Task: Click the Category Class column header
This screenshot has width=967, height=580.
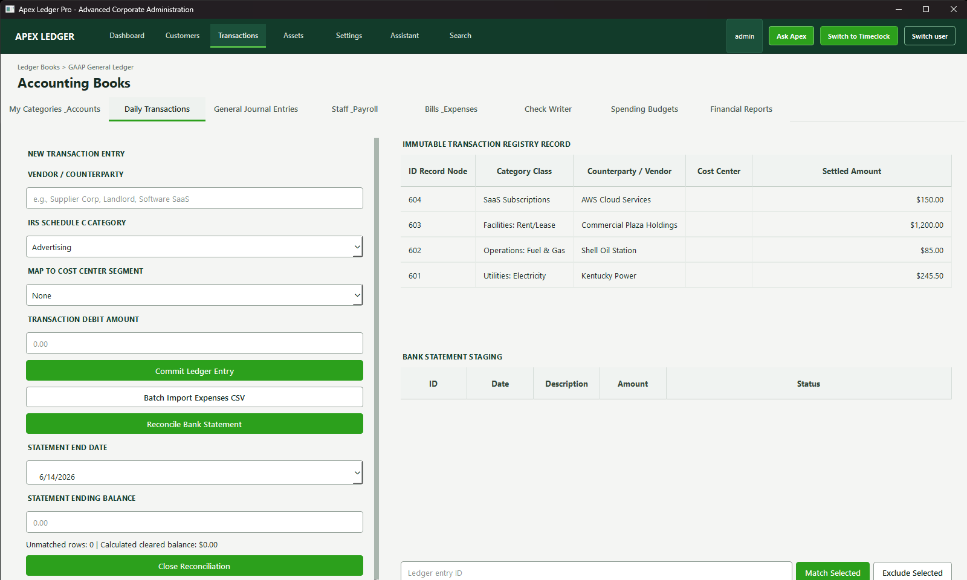Action: coord(524,171)
